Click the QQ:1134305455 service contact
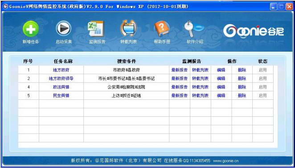 tap(197, 161)
